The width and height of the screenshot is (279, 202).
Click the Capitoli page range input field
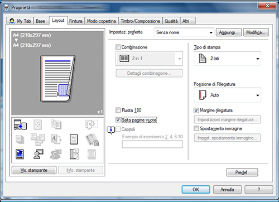pos(152,144)
